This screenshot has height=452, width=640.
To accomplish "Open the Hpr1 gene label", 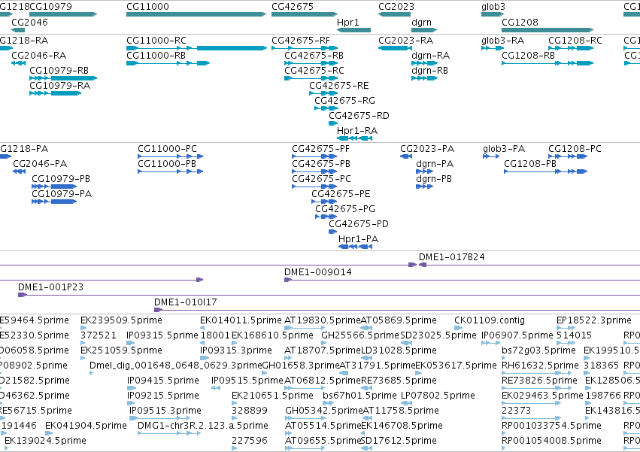I will pyautogui.click(x=347, y=22).
